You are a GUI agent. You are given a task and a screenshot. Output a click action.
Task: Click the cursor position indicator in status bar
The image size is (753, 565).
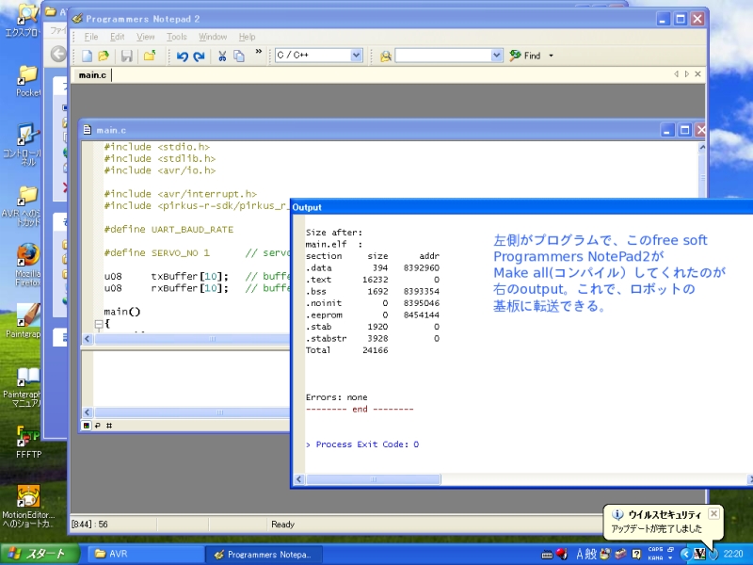(x=89, y=525)
